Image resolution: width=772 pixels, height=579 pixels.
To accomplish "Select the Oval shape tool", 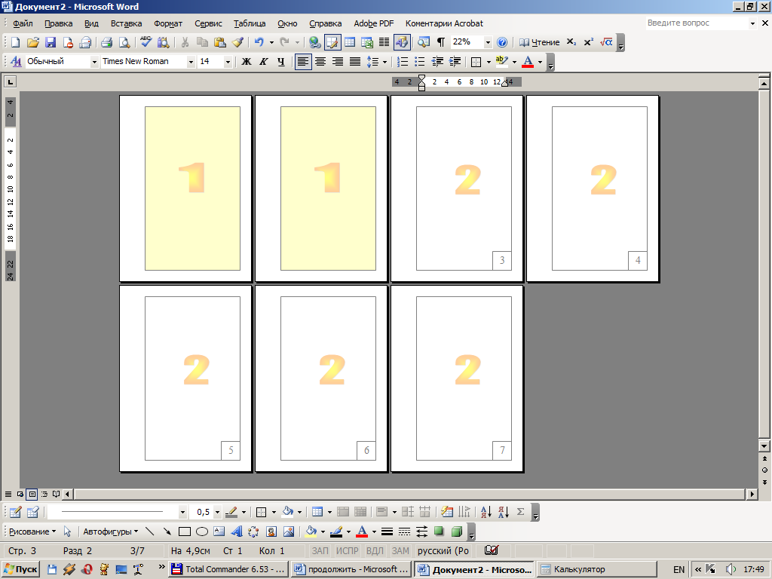I will coord(202,532).
